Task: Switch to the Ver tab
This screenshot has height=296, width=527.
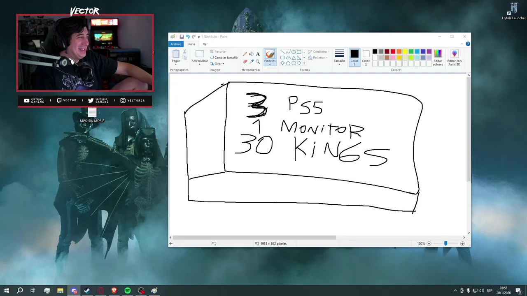Action: click(x=205, y=44)
